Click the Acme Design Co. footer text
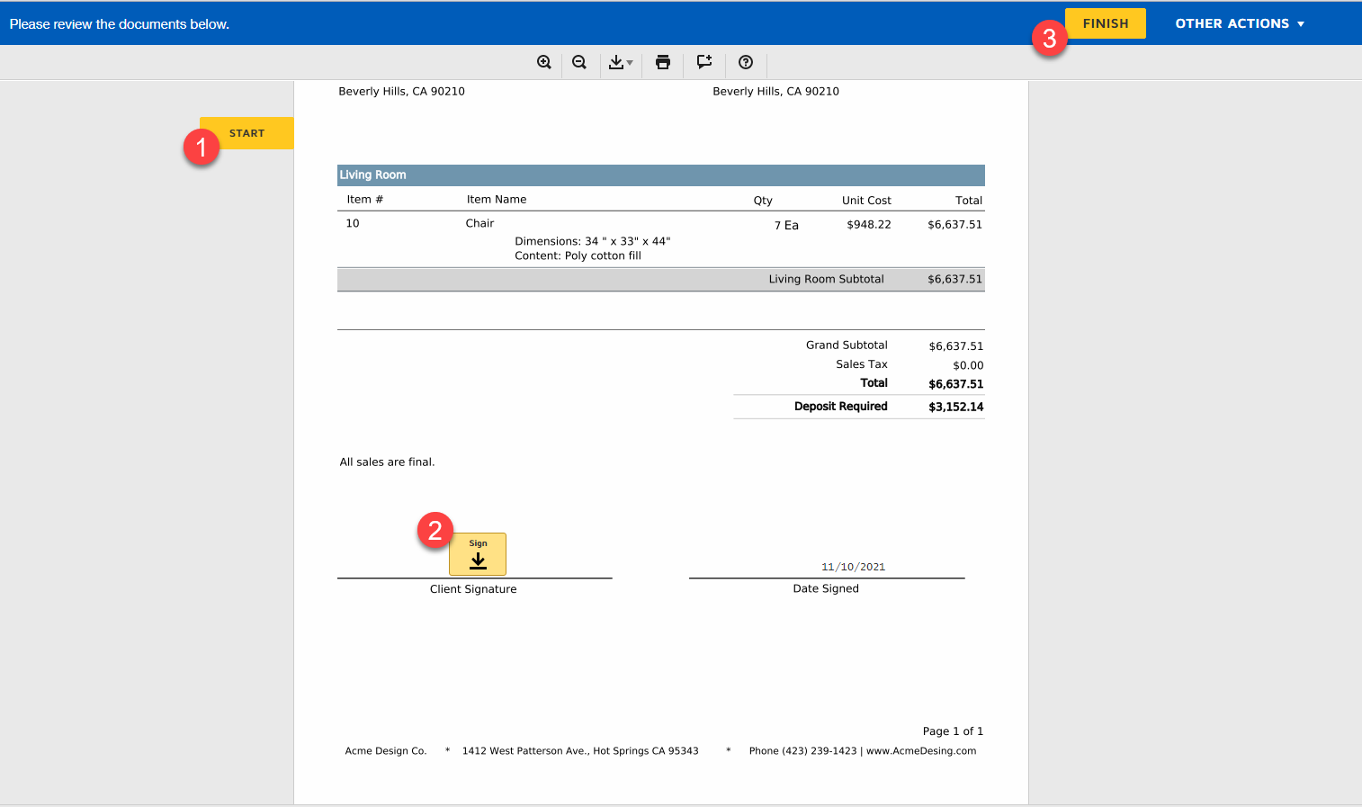The image size is (1362, 807). [x=386, y=751]
